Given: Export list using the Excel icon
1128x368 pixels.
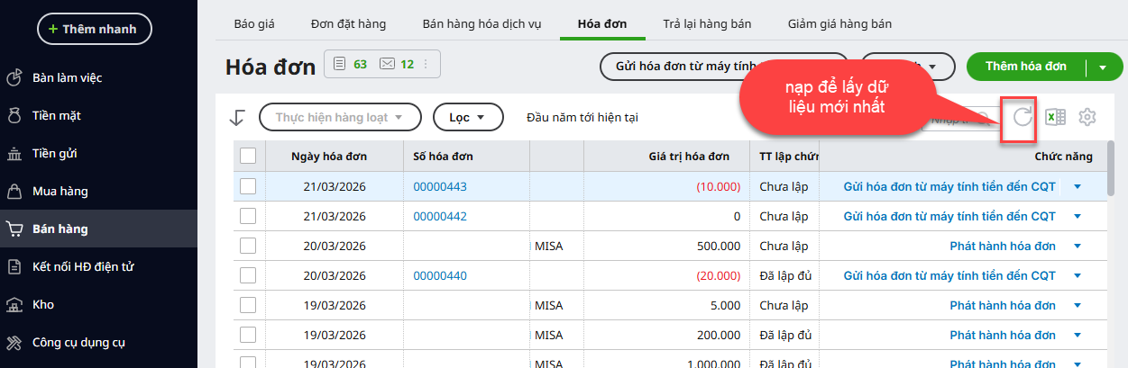Looking at the screenshot, I should coord(1055,117).
